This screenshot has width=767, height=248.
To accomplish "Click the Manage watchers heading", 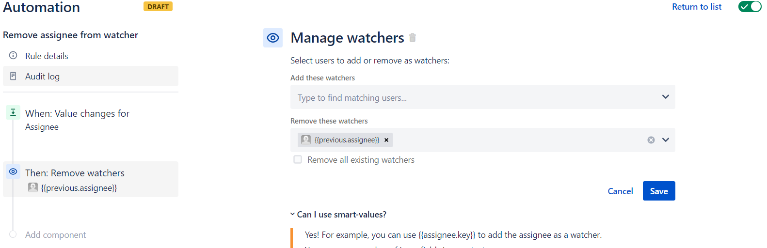I will tap(347, 38).
